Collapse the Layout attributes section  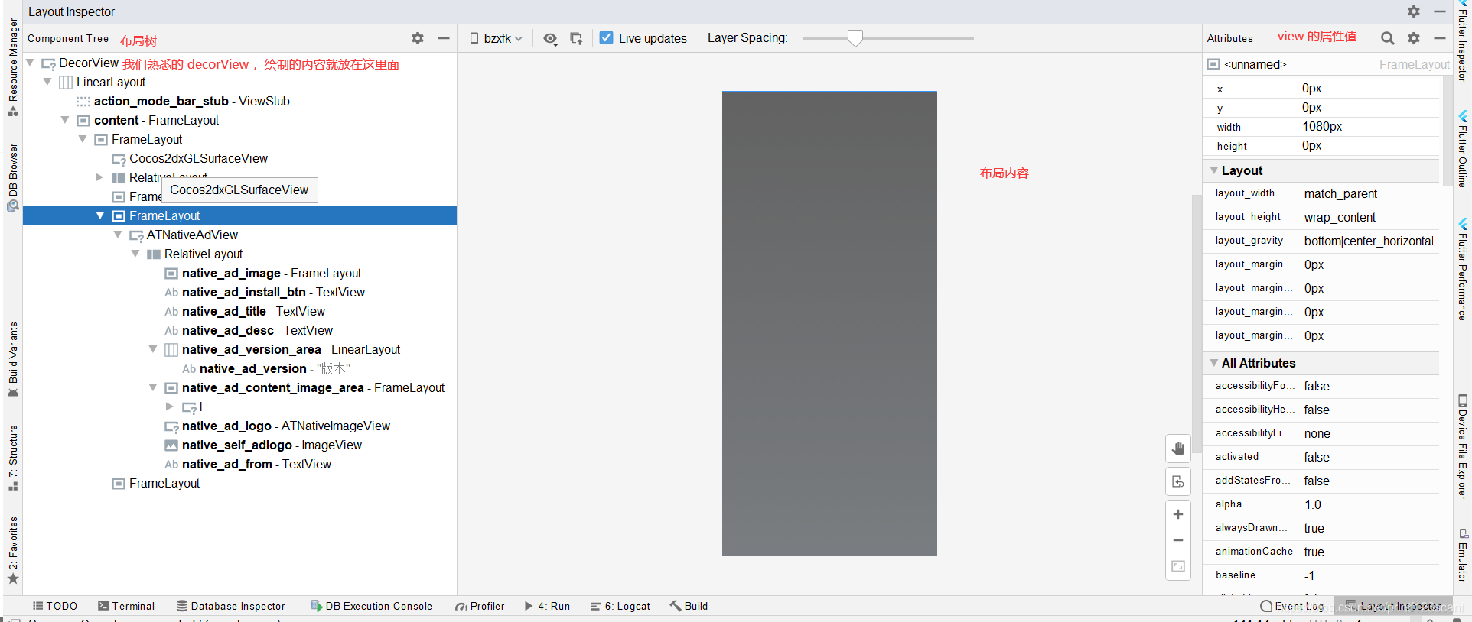click(x=1214, y=170)
